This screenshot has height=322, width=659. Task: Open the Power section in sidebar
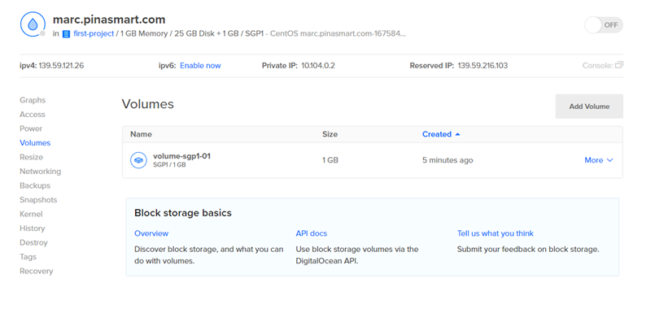pyautogui.click(x=31, y=128)
